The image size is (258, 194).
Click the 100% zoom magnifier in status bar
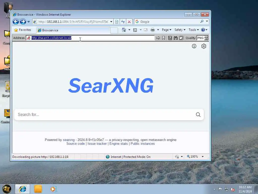(x=188, y=156)
